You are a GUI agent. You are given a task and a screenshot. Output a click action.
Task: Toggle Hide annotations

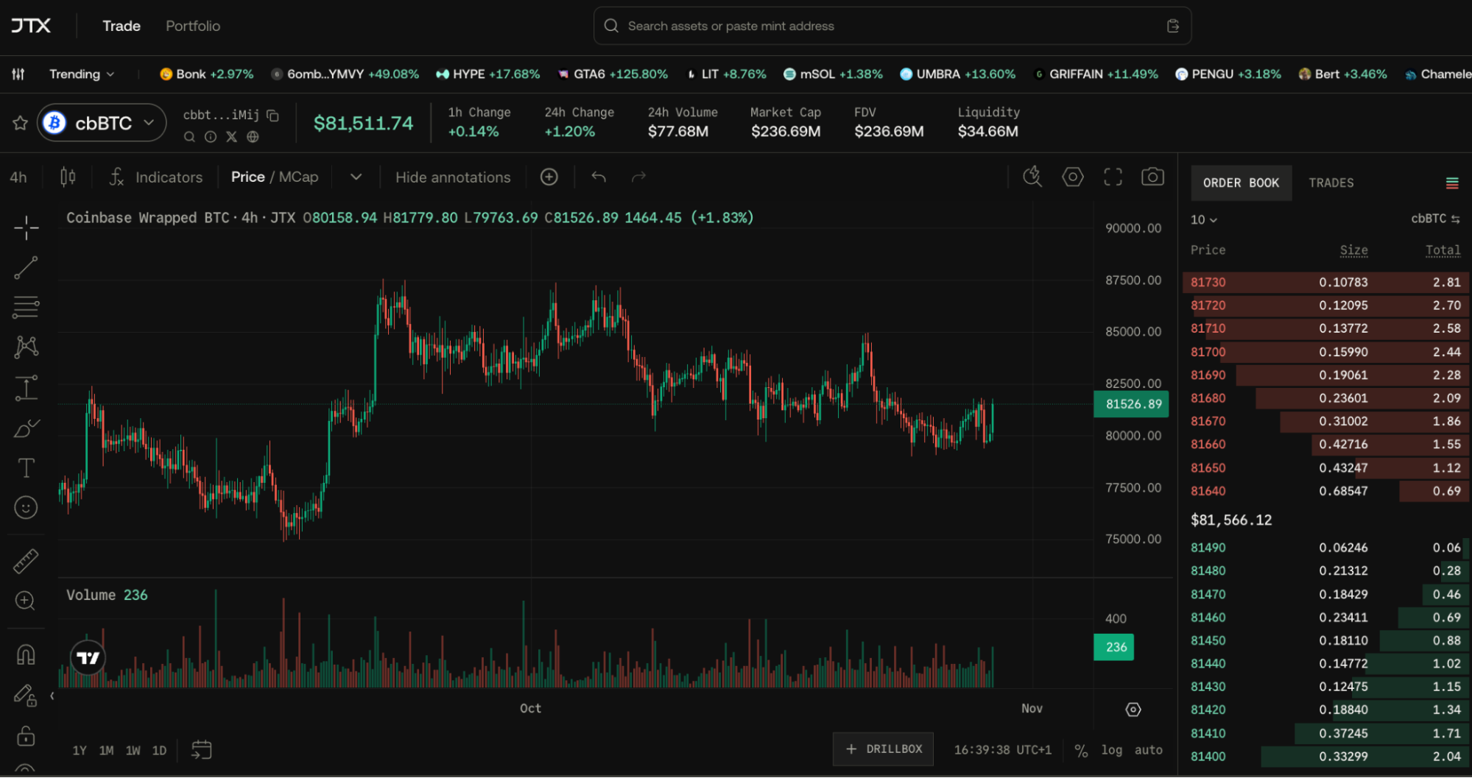(x=453, y=177)
